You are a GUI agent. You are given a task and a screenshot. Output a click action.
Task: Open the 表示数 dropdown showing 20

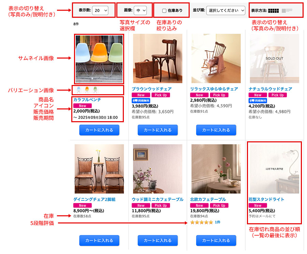[100, 10]
